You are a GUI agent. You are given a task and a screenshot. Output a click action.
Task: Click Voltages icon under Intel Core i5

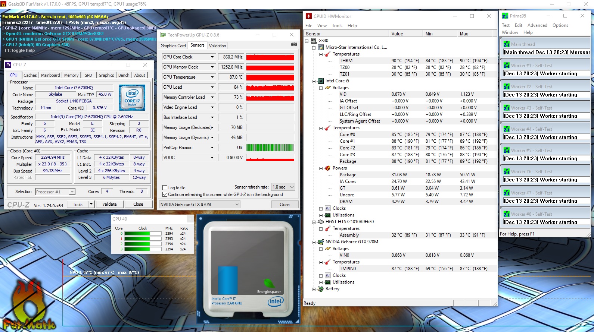click(327, 88)
